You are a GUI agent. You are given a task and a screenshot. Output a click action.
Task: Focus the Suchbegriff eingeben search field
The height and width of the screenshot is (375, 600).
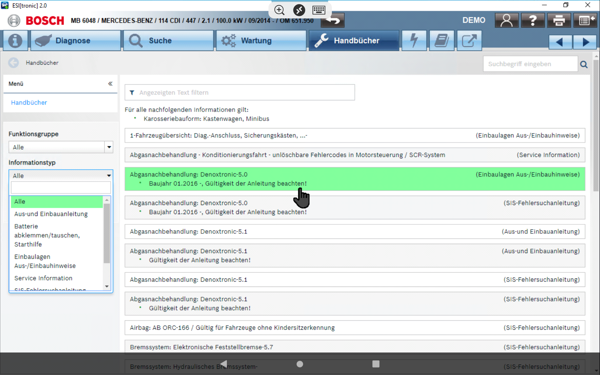click(x=530, y=64)
